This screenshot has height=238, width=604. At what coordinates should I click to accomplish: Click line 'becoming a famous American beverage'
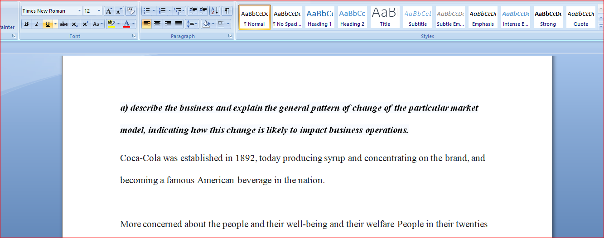pyautogui.click(x=222, y=181)
